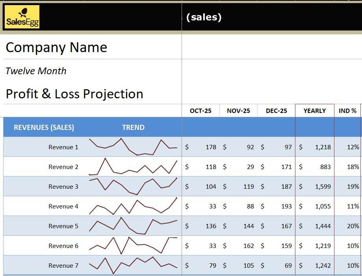Click the IND % column header

click(x=347, y=111)
